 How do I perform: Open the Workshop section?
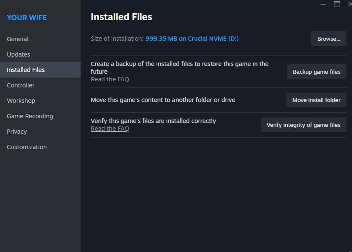(21, 101)
